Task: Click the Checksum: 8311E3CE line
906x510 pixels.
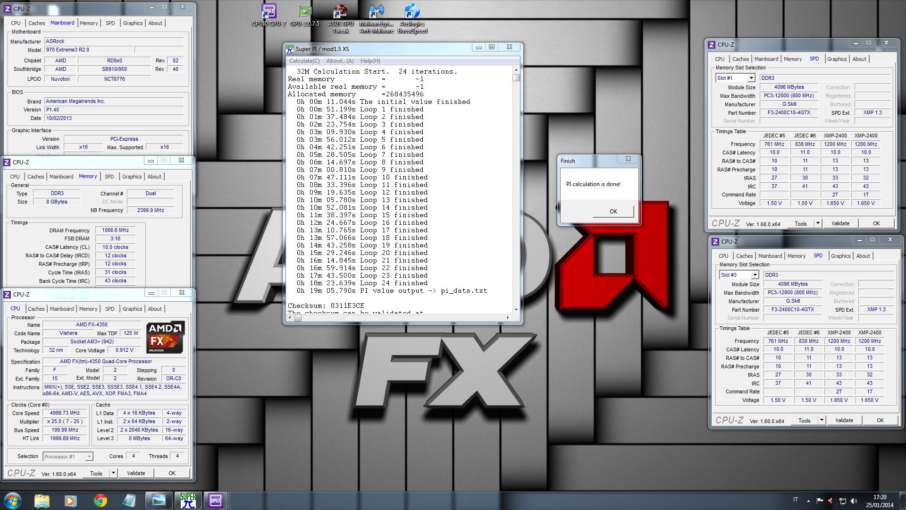Action: 326,306
